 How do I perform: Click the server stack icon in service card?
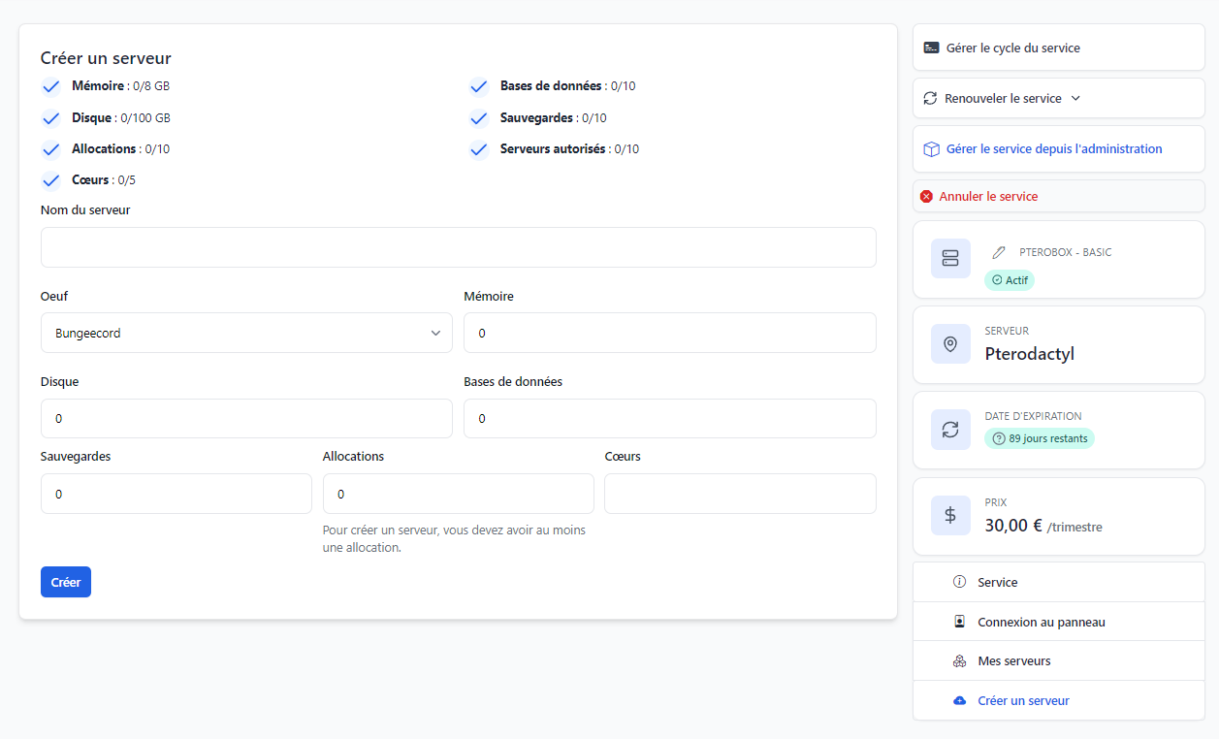tap(950, 259)
